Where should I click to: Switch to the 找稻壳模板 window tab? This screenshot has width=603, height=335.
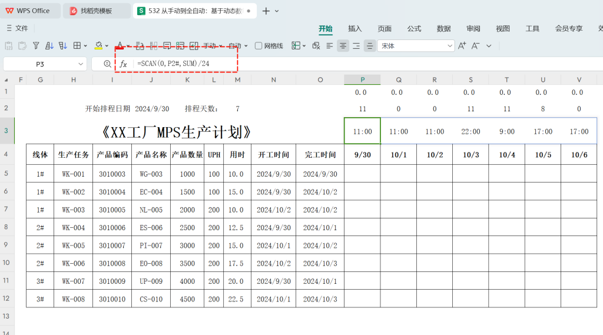tap(97, 11)
